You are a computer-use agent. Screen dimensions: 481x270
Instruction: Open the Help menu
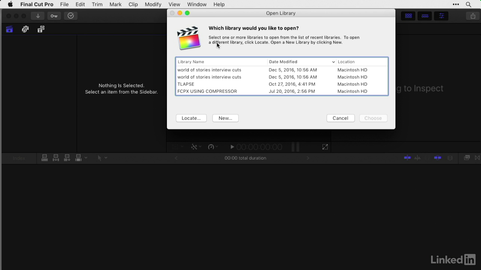[x=219, y=4]
